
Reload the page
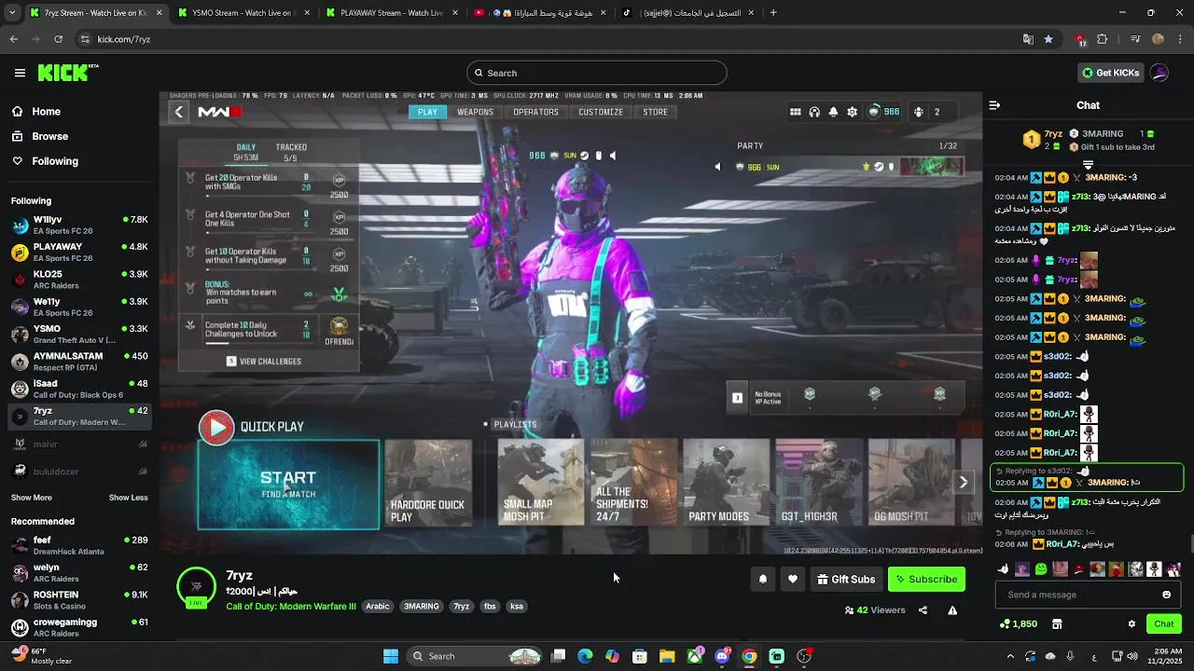click(58, 39)
